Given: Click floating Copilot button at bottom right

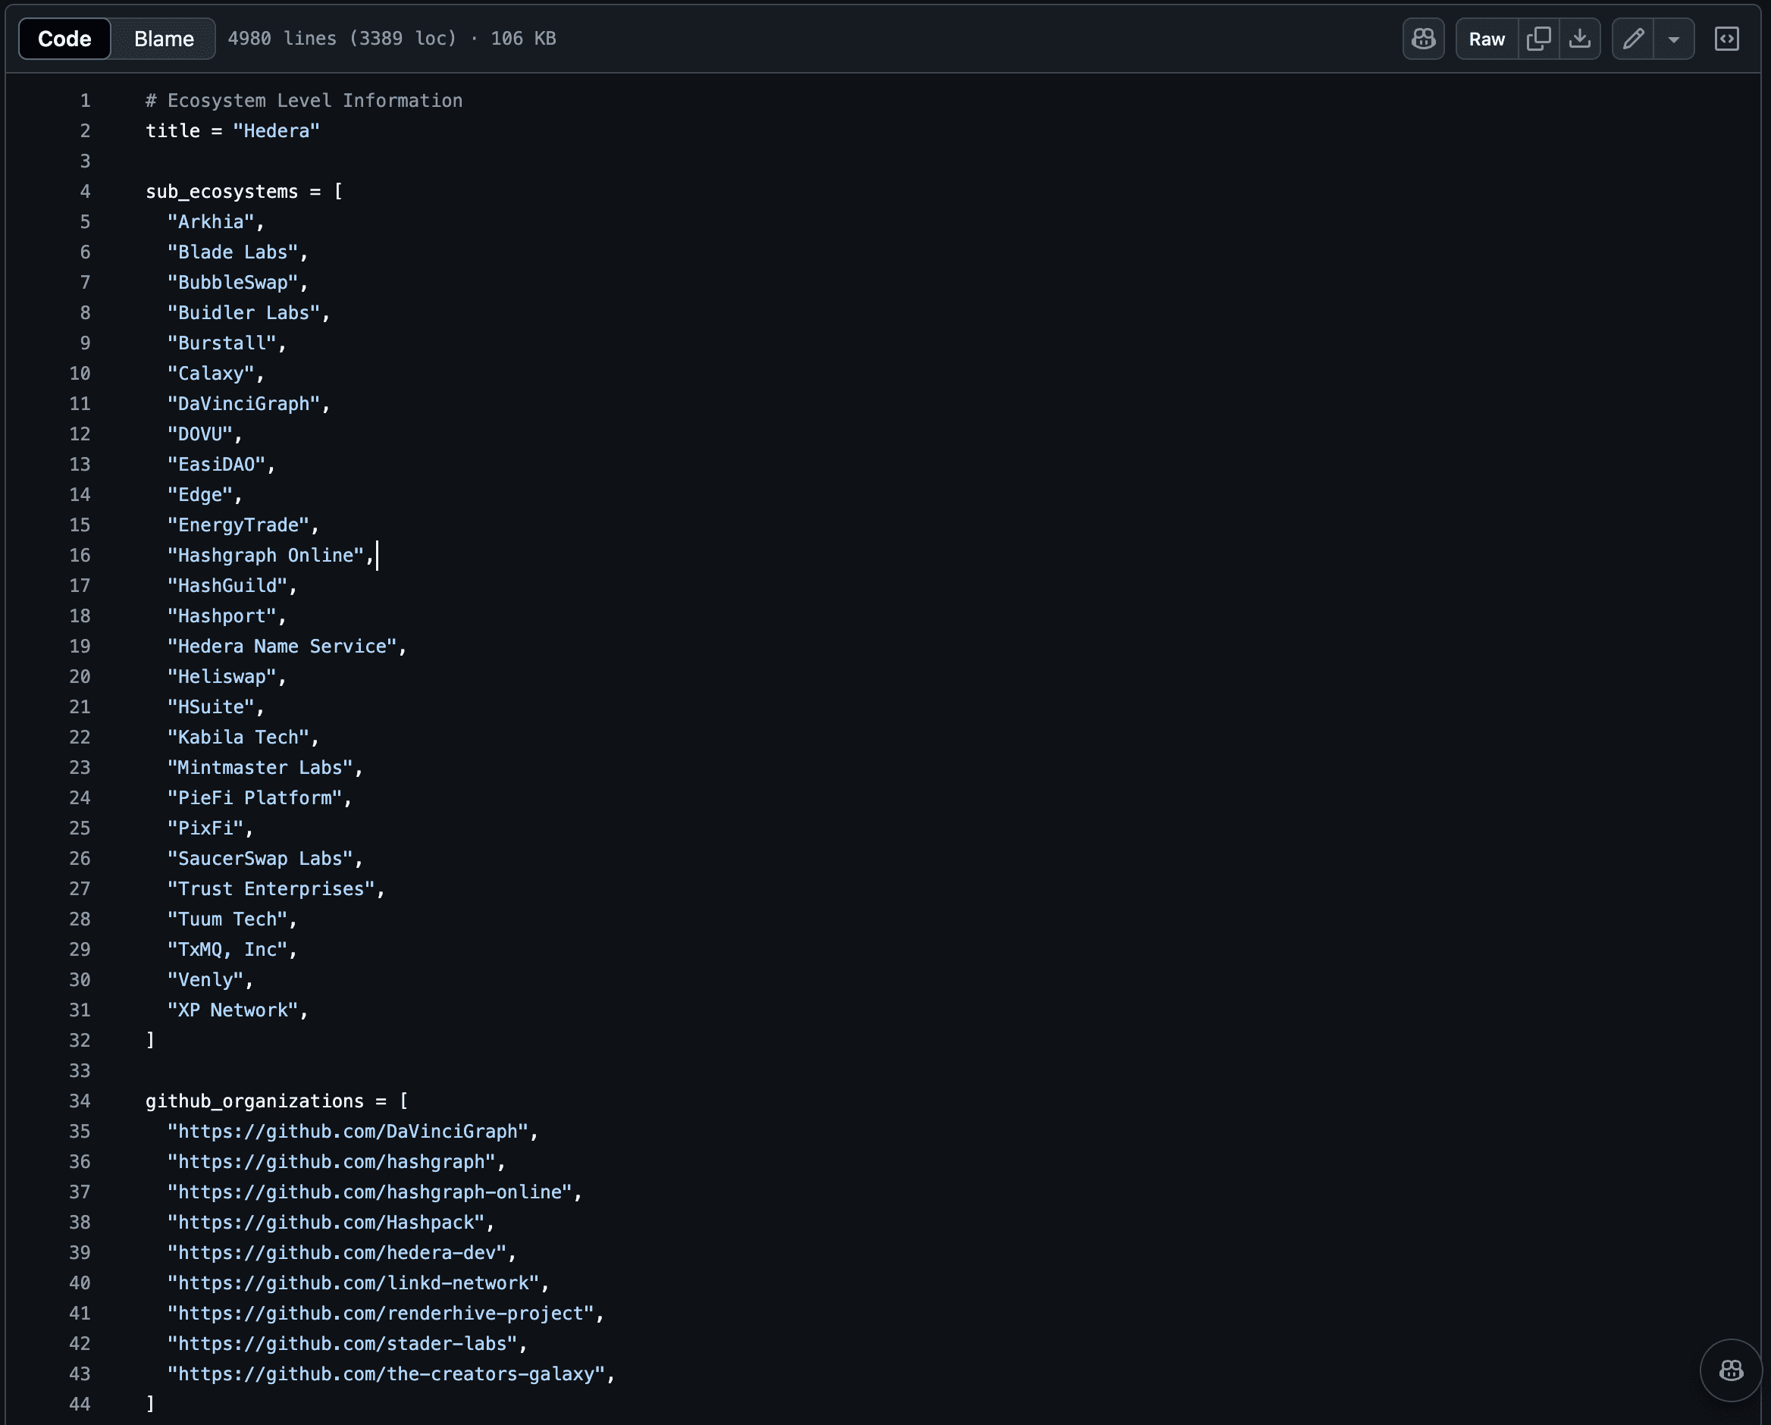Looking at the screenshot, I should pyautogui.click(x=1730, y=1369).
